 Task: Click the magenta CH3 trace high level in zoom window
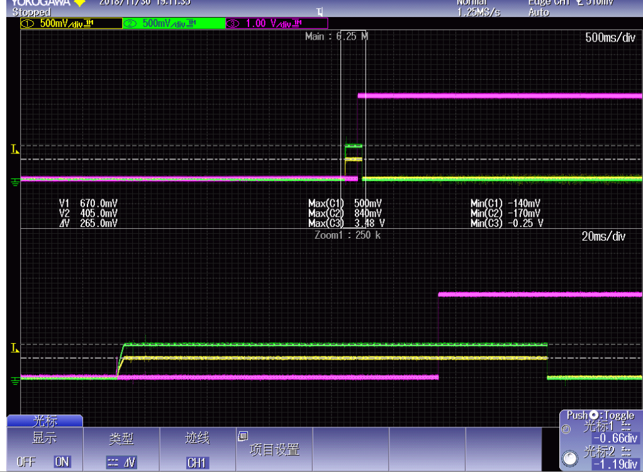[x=540, y=294]
